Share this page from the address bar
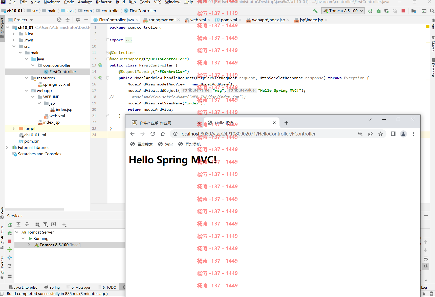The width and height of the screenshot is (435, 297). tap(370, 134)
